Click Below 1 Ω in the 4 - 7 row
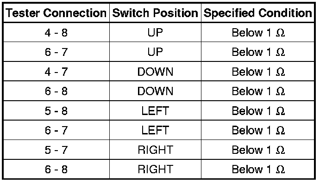The image size is (326, 182). click(x=258, y=72)
